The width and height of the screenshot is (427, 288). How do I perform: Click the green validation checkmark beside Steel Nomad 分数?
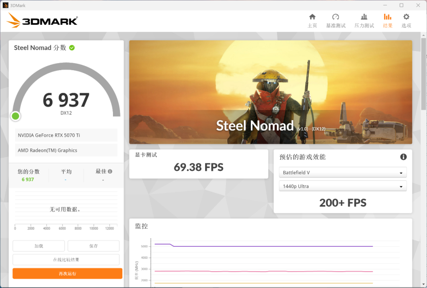(72, 48)
